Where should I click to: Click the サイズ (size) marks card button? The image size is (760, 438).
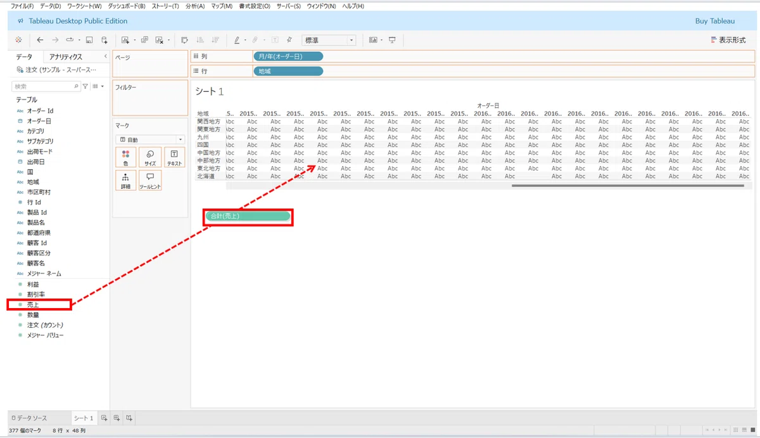pos(150,157)
